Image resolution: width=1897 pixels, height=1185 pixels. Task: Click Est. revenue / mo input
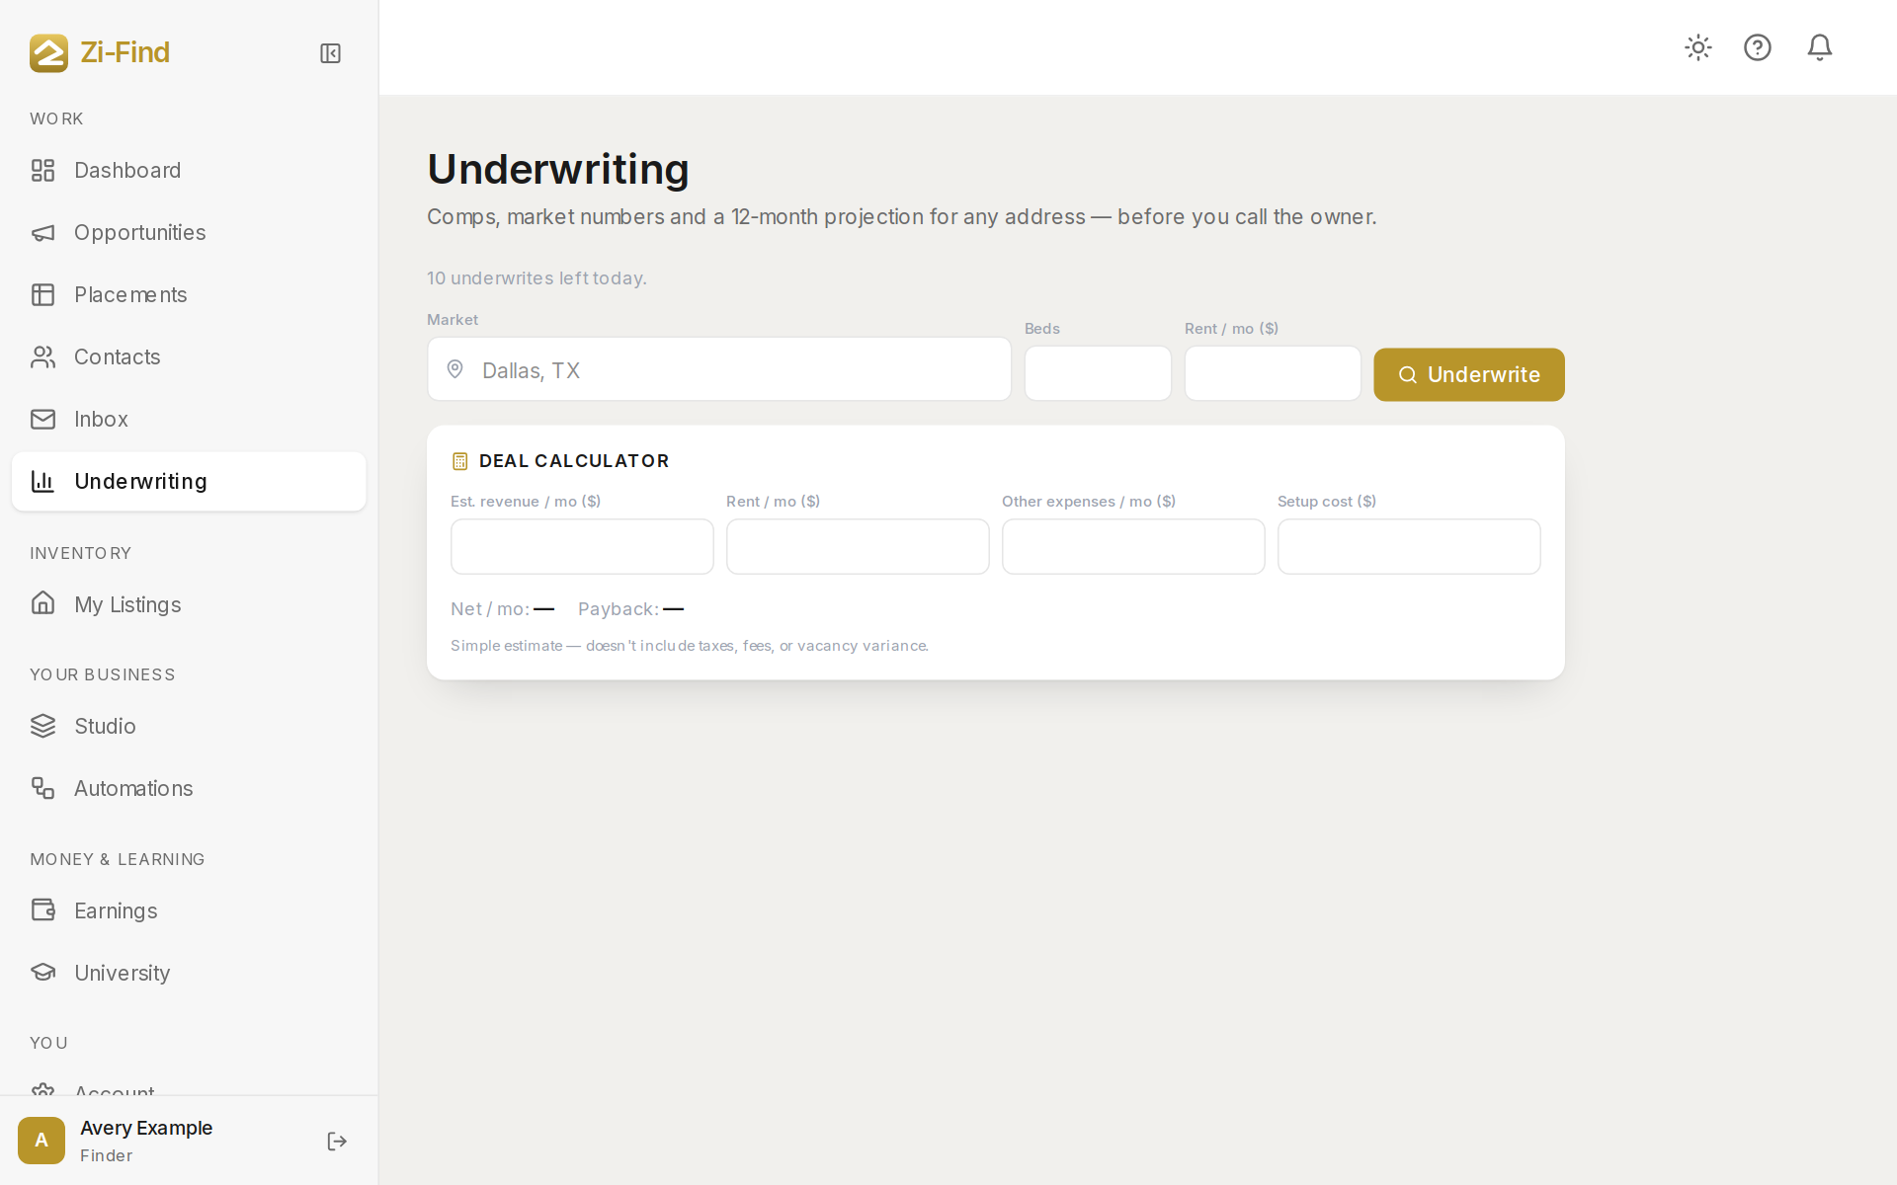click(582, 546)
